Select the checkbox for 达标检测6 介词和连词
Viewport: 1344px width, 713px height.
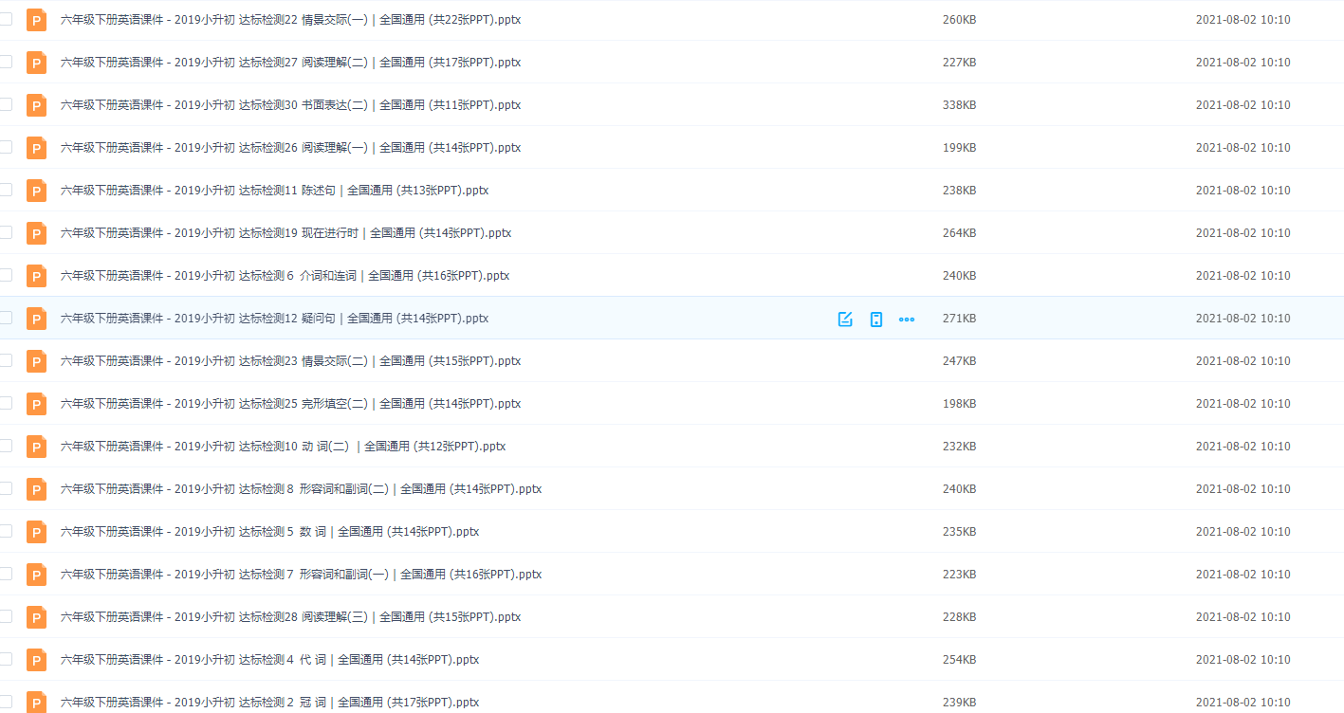[6, 275]
